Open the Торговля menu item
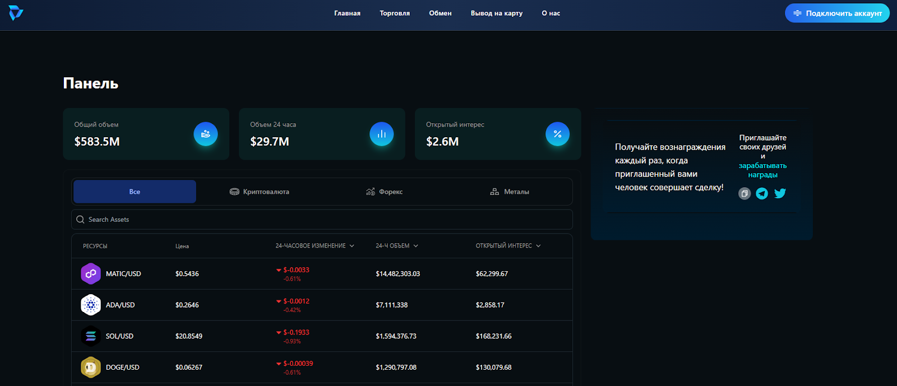 point(395,13)
